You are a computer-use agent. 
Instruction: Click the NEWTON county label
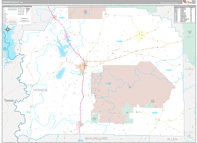coord(9,62)
